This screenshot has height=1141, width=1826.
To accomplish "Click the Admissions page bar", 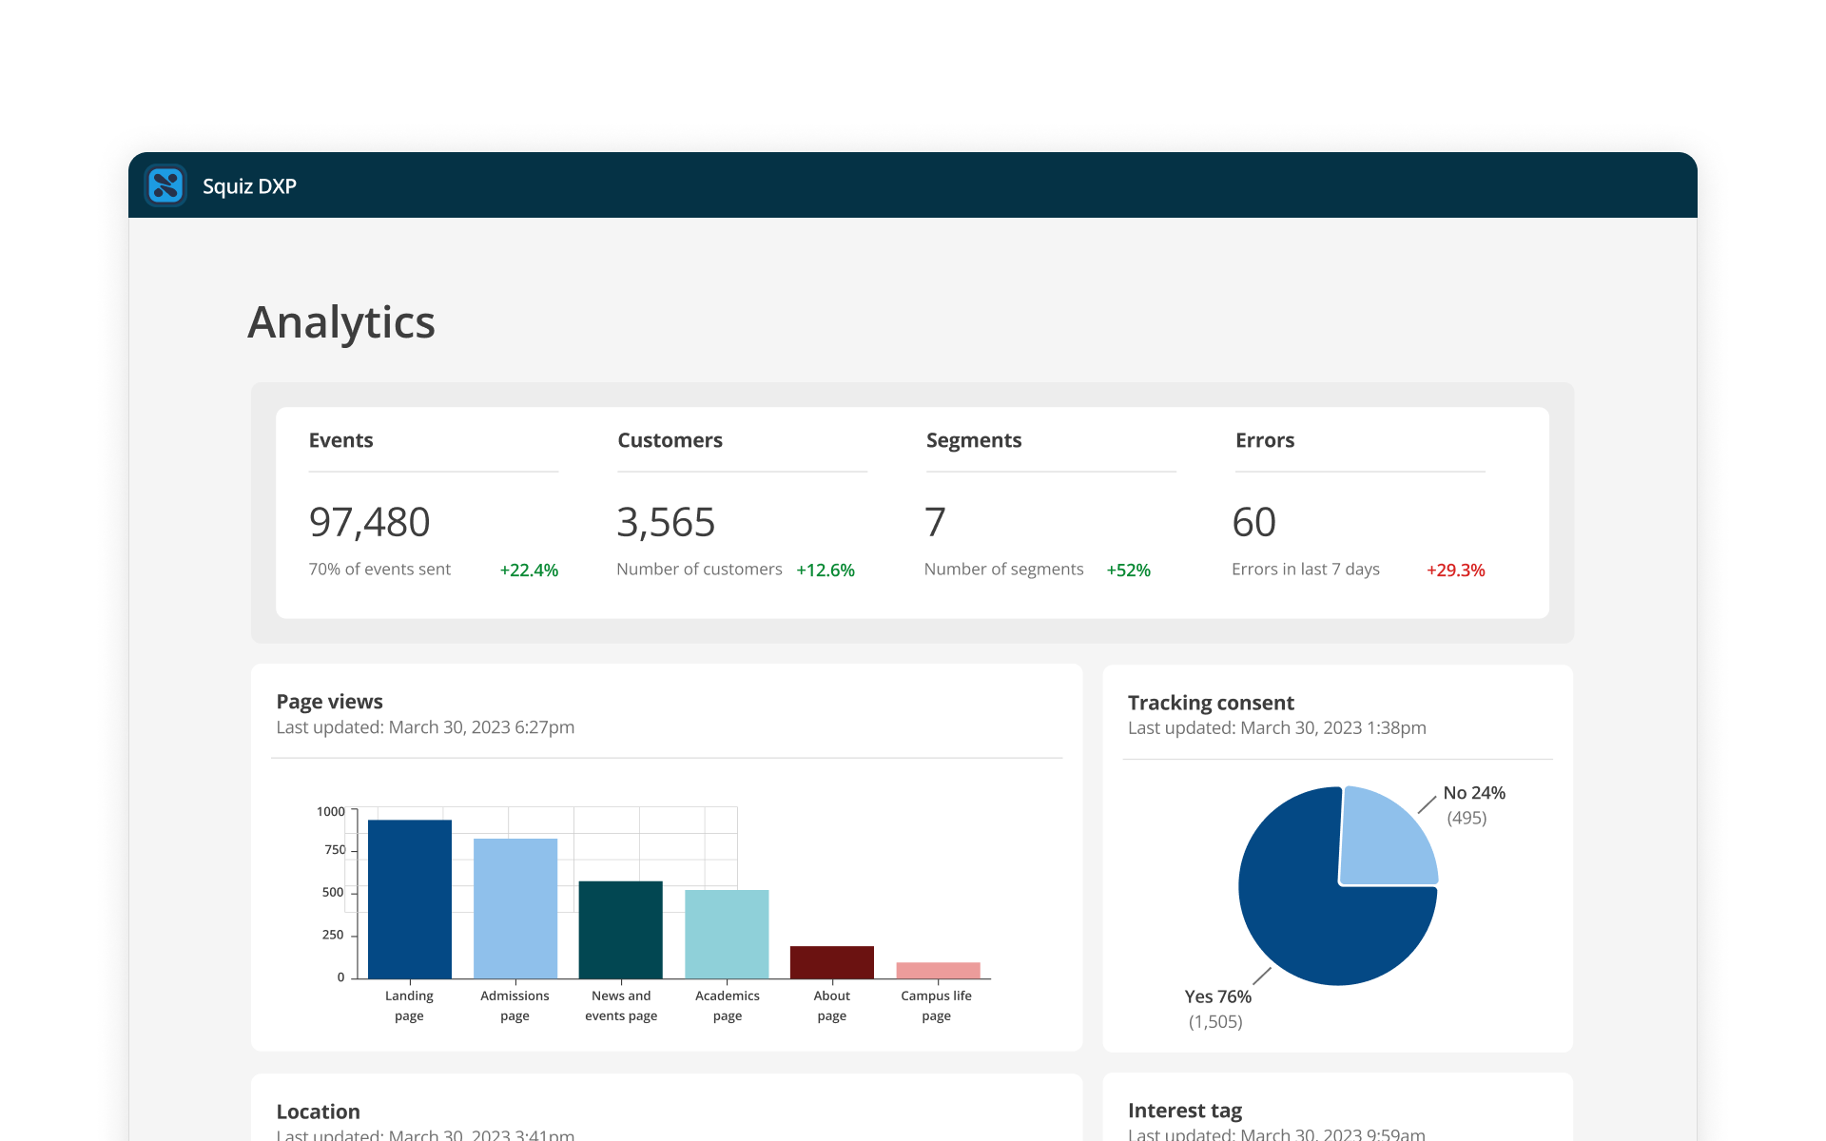I will [x=515, y=908].
